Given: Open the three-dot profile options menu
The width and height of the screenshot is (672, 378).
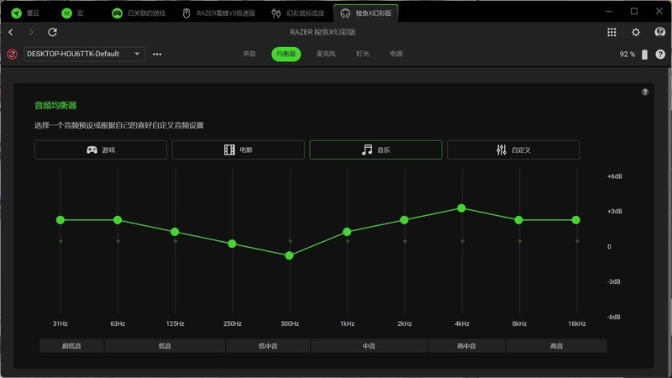Looking at the screenshot, I should pos(157,54).
